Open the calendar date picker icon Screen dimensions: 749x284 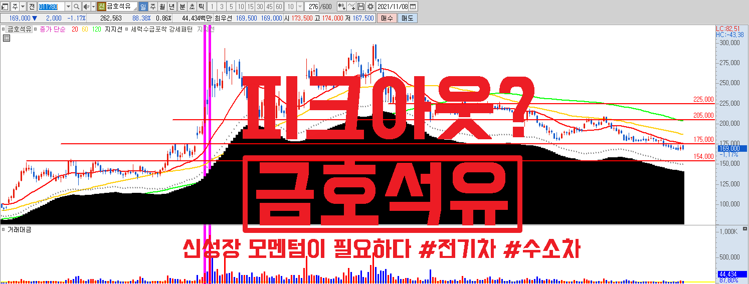tap(413, 7)
